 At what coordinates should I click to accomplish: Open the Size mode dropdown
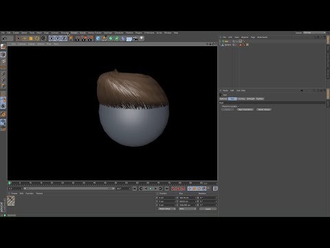click(188, 209)
